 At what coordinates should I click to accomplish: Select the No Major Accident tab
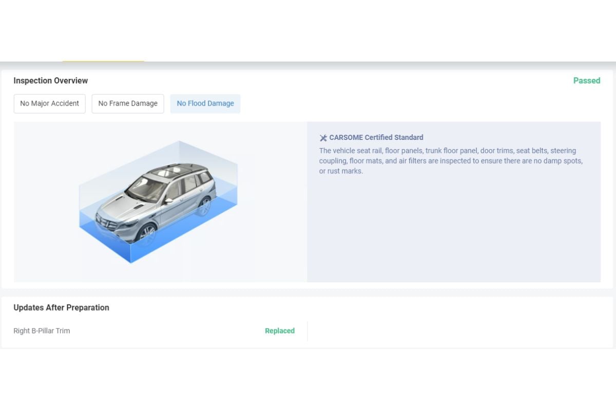(49, 104)
